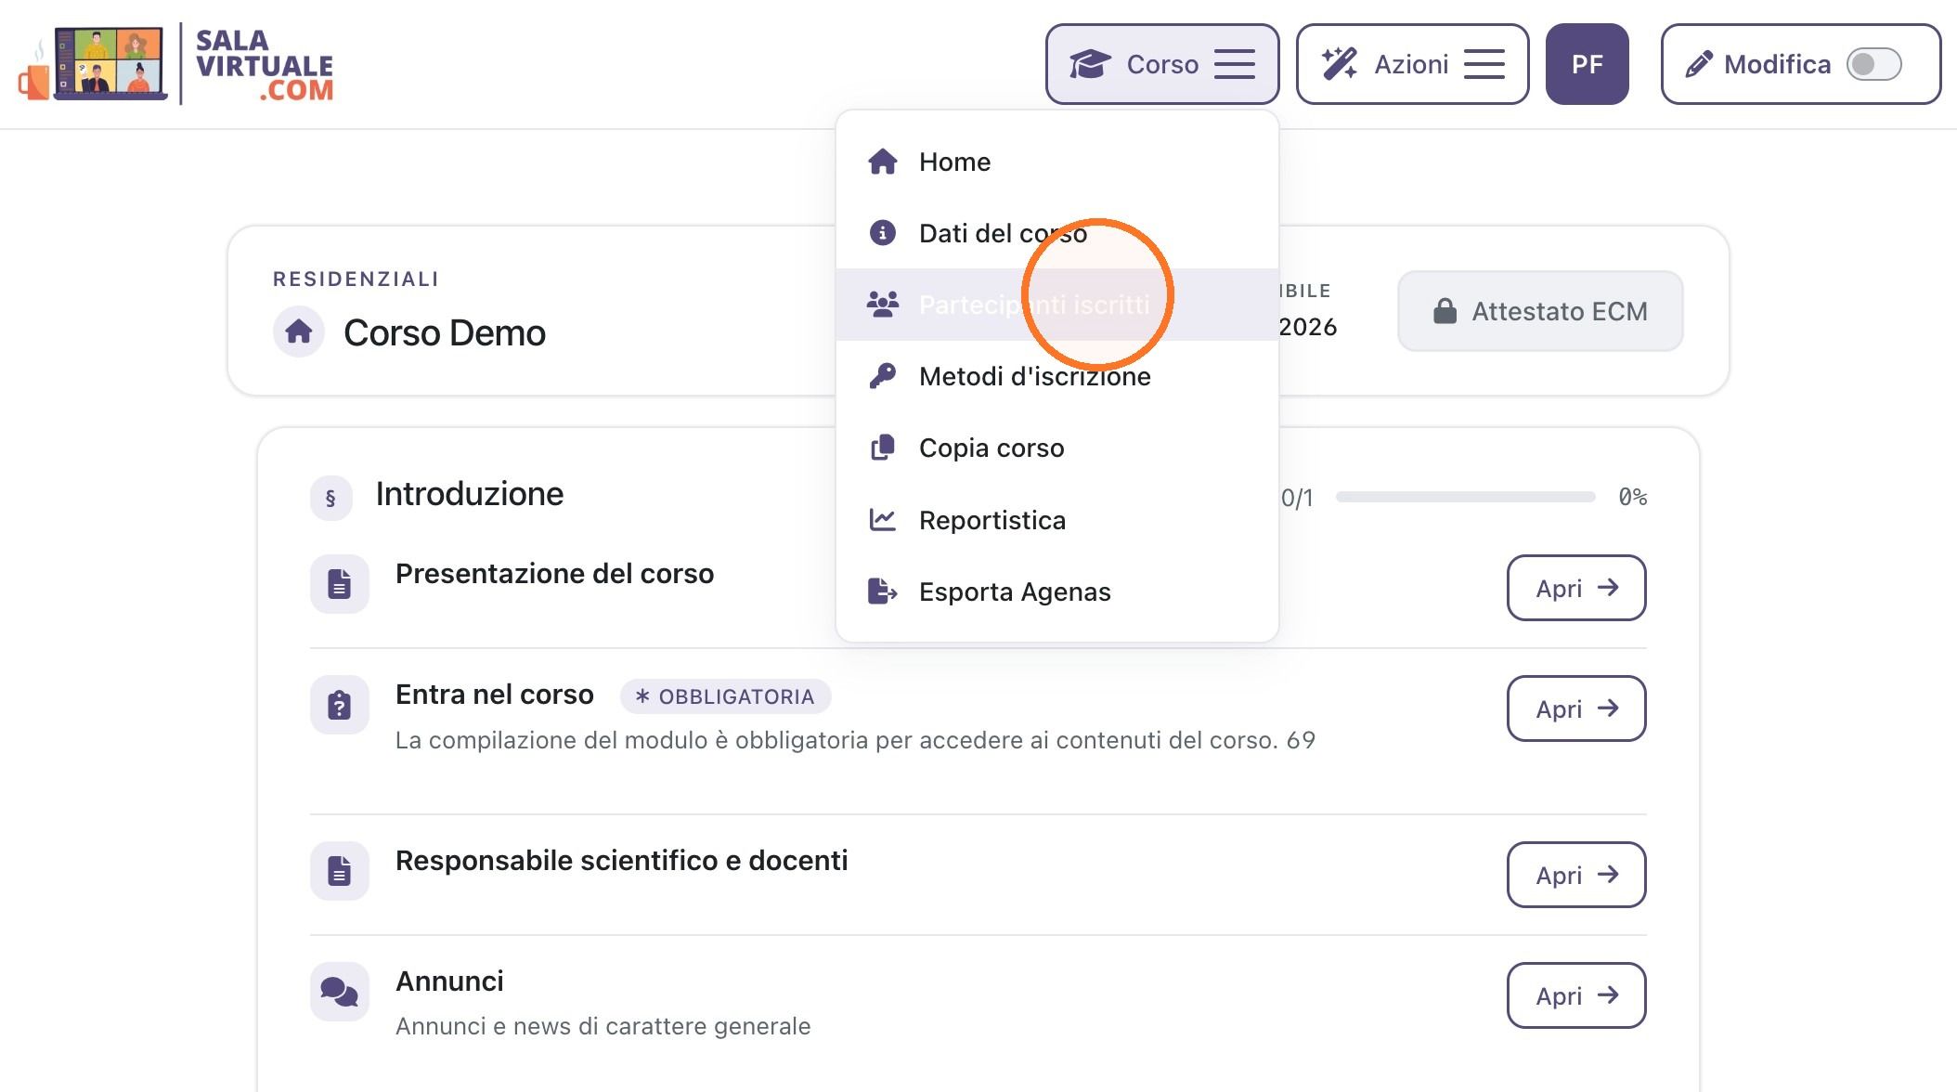Screen dimensions: 1957x1092
Task: Click the Responsabile scientifico document icon
Action: [x=339, y=871]
